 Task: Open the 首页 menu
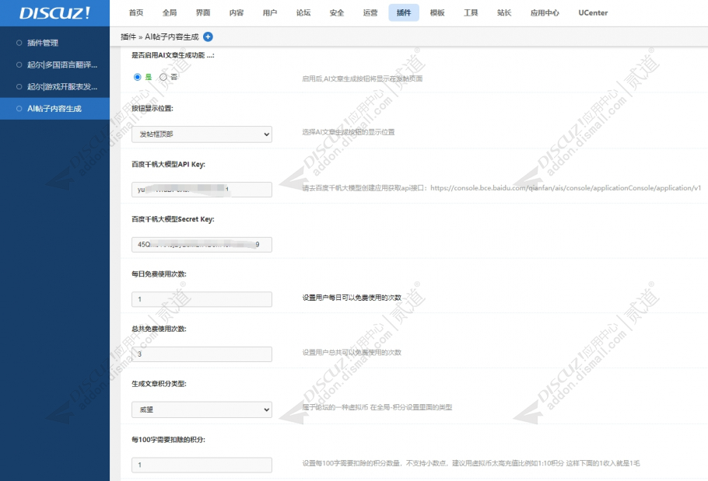click(136, 12)
